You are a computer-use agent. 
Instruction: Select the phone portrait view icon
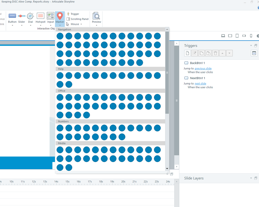[x=251, y=36]
